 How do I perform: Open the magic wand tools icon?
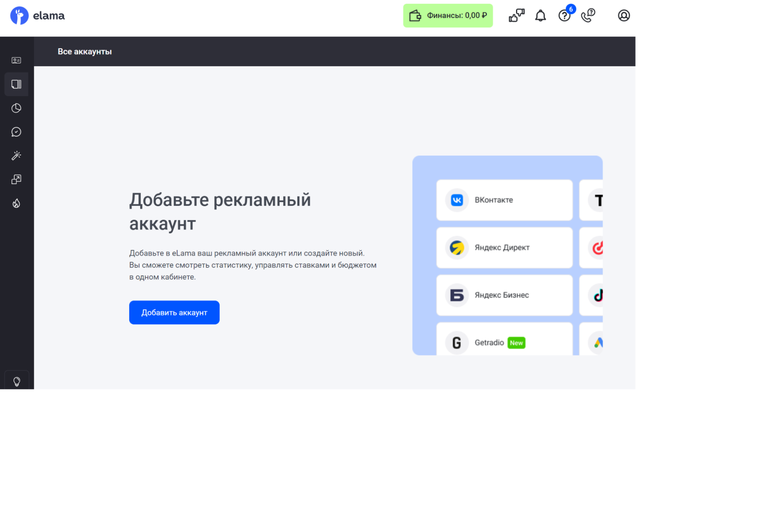click(16, 156)
